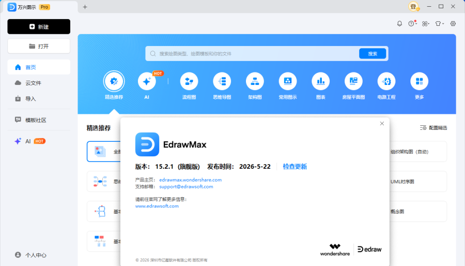This screenshot has height=266, width=465.
Task: Open the UML时序图 template card
Action: 418,182
